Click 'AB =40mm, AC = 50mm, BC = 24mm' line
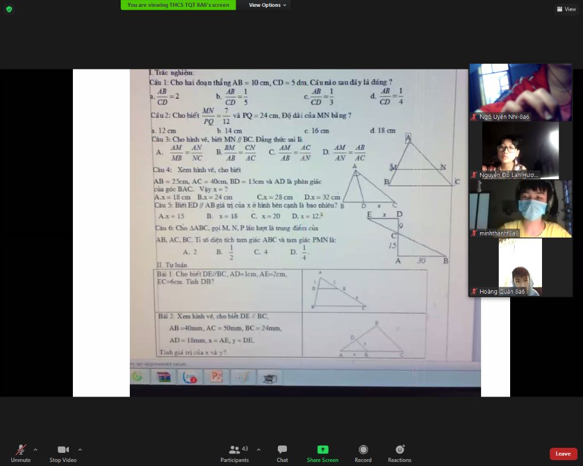Viewport: 583px width, 466px height. pos(225,328)
